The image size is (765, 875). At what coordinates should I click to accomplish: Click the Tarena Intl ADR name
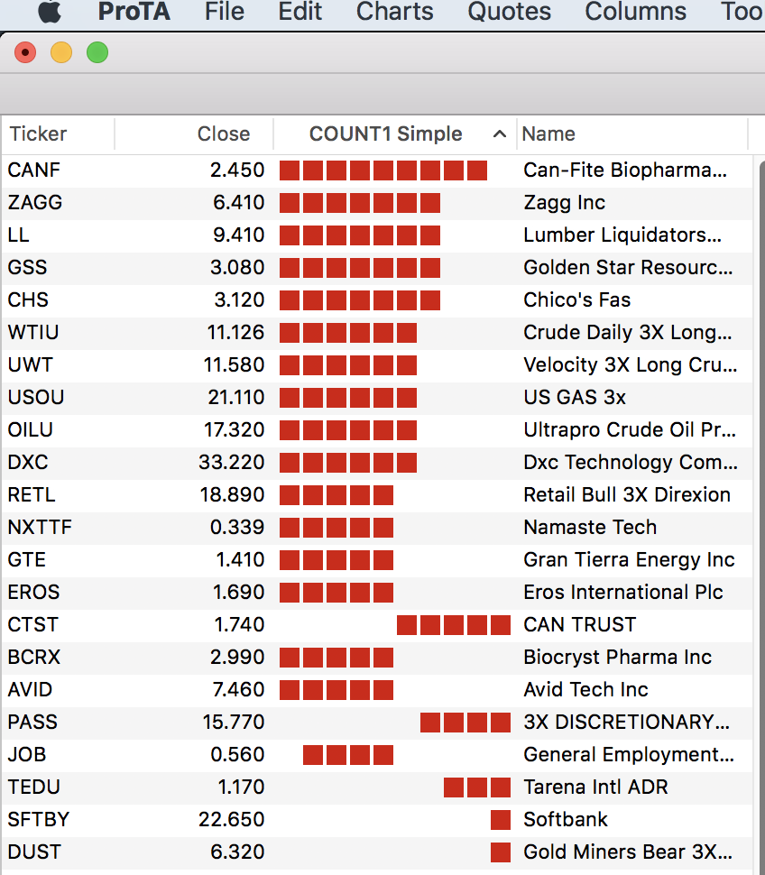click(595, 787)
